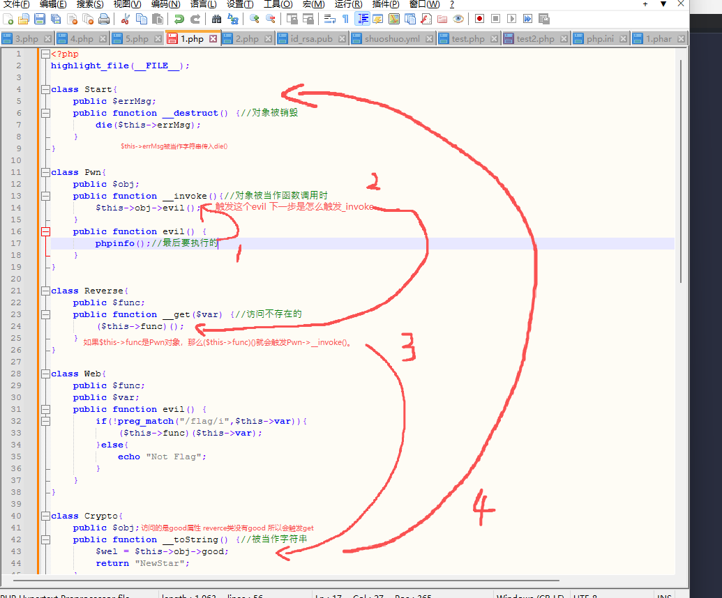This screenshot has height=598, width=722.
Task: Switch to the test.php tab
Action: click(x=467, y=39)
